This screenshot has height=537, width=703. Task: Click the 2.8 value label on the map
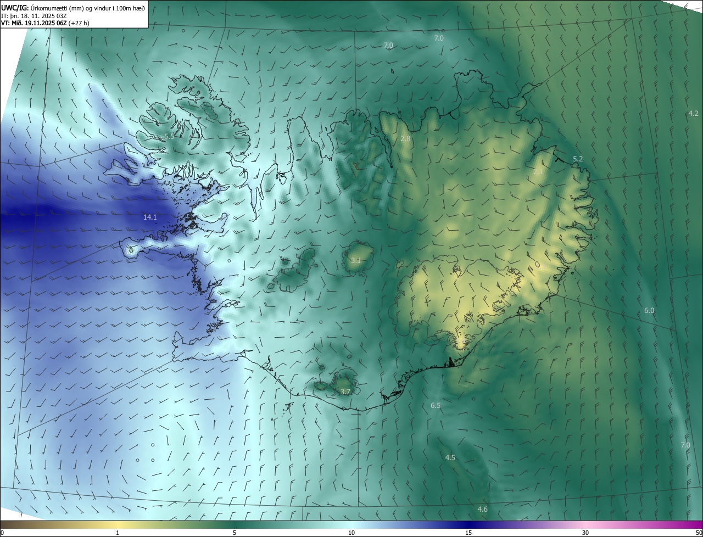[x=405, y=139]
